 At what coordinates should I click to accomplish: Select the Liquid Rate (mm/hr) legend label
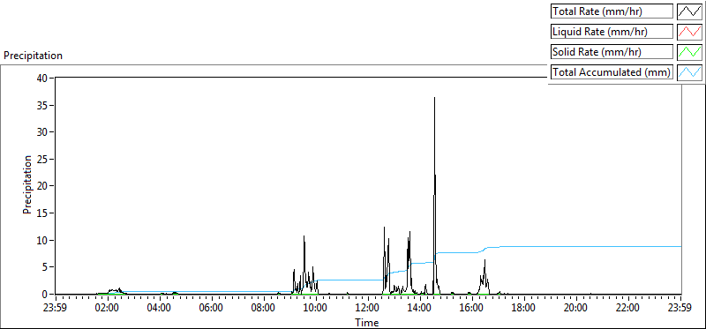pos(612,32)
